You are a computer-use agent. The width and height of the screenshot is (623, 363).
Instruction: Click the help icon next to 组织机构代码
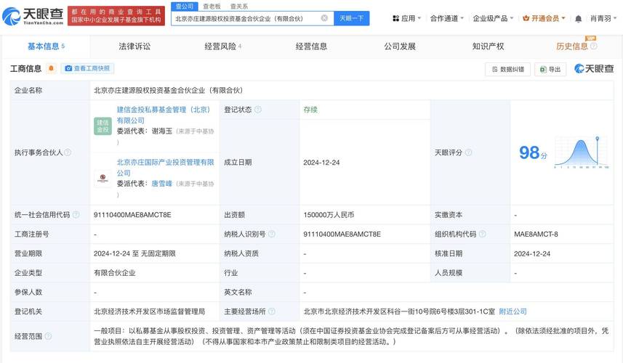tap(483, 234)
